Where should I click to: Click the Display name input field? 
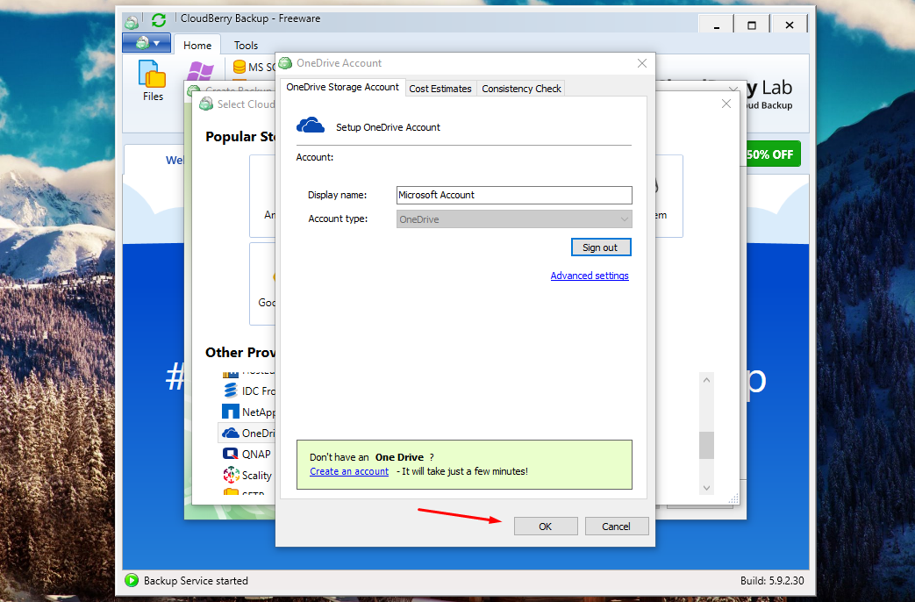pyautogui.click(x=514, y=195)
